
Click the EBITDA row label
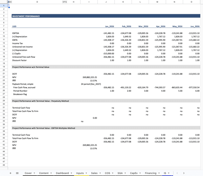pos(16,33)
